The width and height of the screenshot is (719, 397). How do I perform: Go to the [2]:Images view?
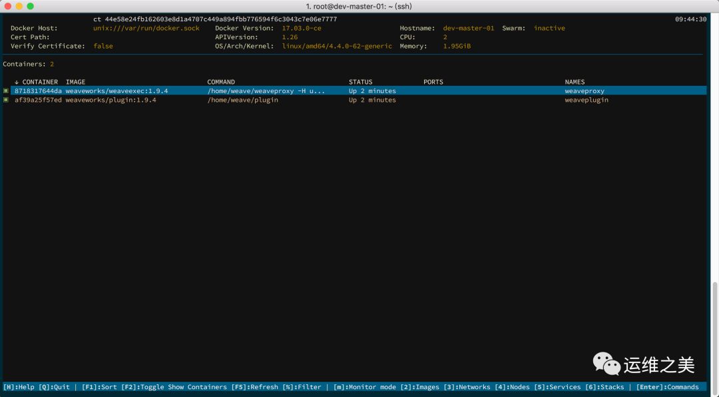pyautogui.click(x=419, y=387)
